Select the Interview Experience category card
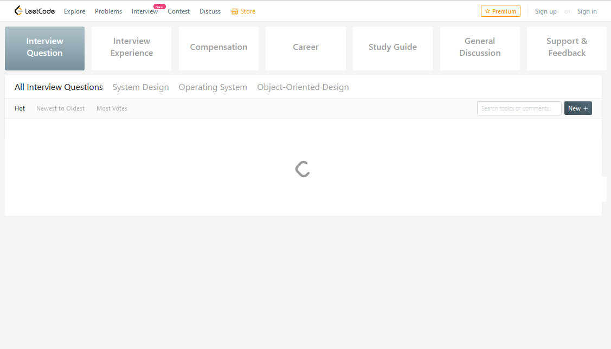Image resolution: width=611 pixels, height=349 pixels. 132,48
